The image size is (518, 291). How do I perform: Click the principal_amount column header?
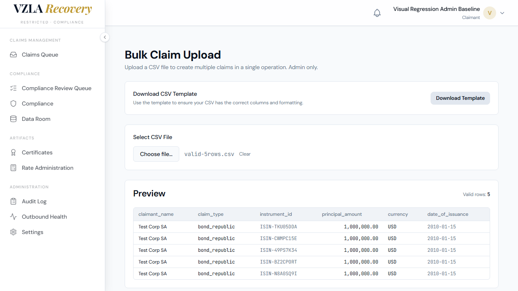342,214
